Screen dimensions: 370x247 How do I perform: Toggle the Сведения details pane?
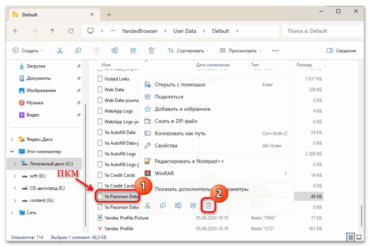pos(341,50)
